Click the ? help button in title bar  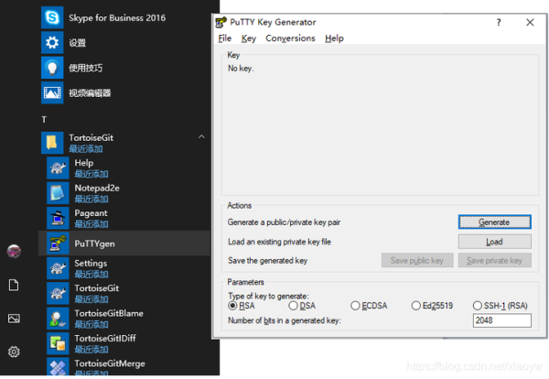pyautogui.click(x=499, y=22)
